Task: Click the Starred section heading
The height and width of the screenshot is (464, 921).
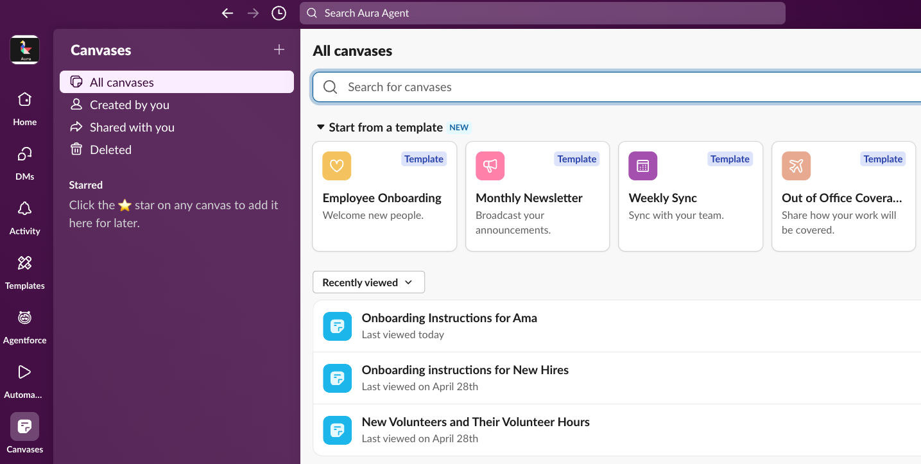Action: (86, 185)
